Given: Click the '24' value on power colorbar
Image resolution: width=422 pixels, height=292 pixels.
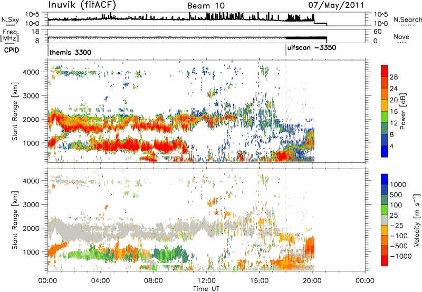Looking at the screenshot, I should tap(394, 89).
